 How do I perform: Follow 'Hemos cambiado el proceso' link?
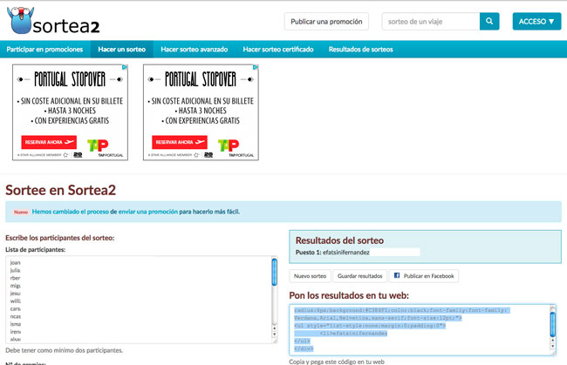coord(70,212)
